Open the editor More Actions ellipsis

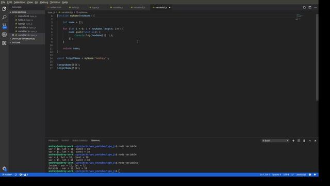[x=315, y=7]
